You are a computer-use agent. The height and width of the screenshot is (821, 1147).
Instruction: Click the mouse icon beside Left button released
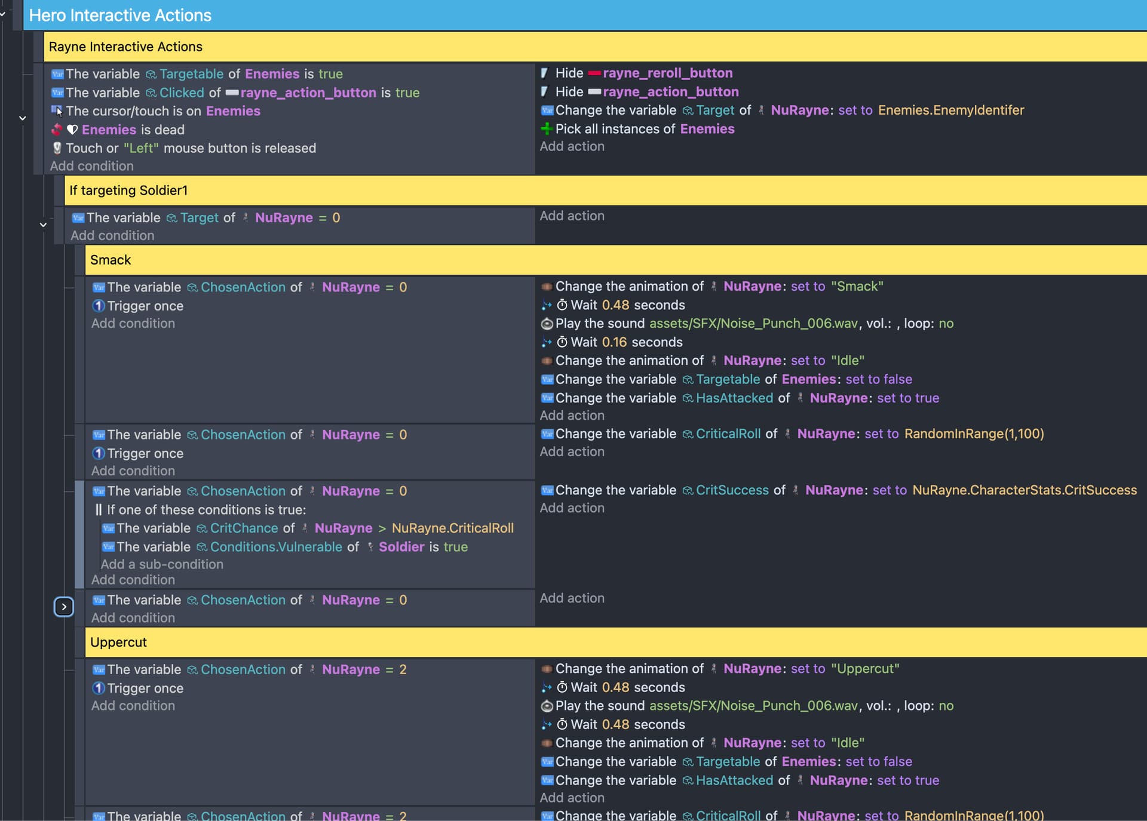(x=57, y=148)
